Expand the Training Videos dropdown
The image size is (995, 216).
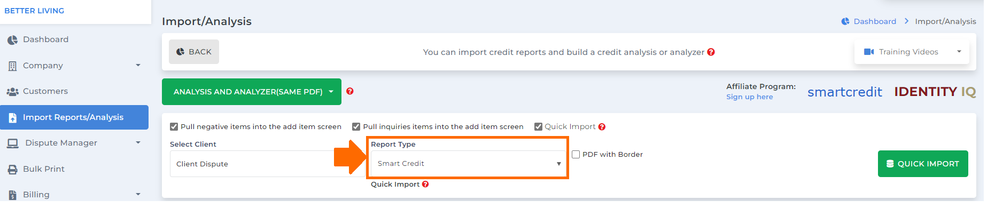[x=912, y=52]
